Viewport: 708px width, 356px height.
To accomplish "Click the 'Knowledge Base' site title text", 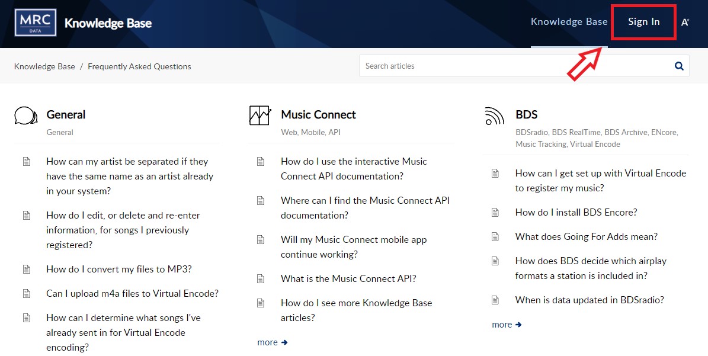I will pyautogui.click(x=108, y=23).
